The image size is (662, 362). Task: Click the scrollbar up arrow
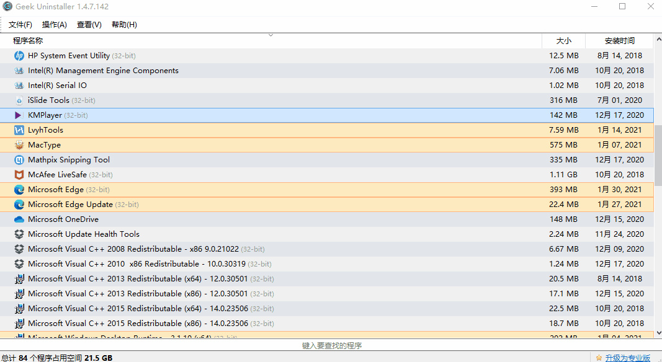(658, 39)
